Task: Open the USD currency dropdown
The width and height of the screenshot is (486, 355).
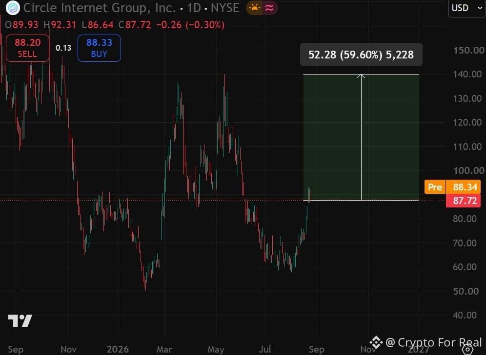Action: pos(467,8)
